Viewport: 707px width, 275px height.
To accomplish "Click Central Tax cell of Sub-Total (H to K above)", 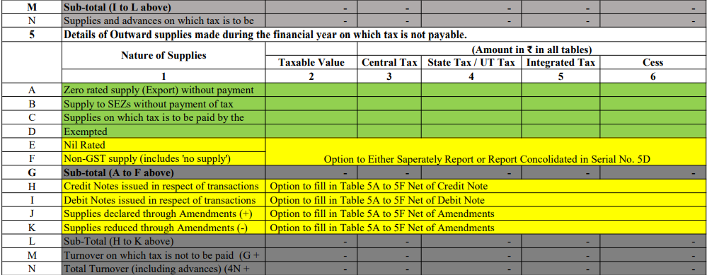I will (x=389, y=241).
